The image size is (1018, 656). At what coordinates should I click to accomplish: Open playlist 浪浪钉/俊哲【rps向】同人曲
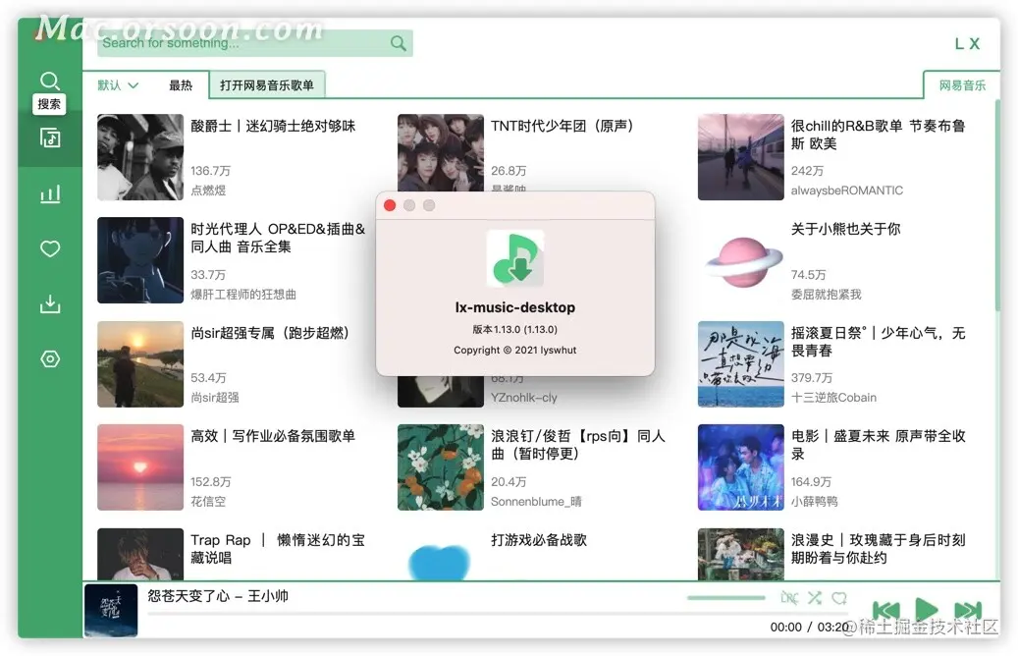(x=578, y=445)
